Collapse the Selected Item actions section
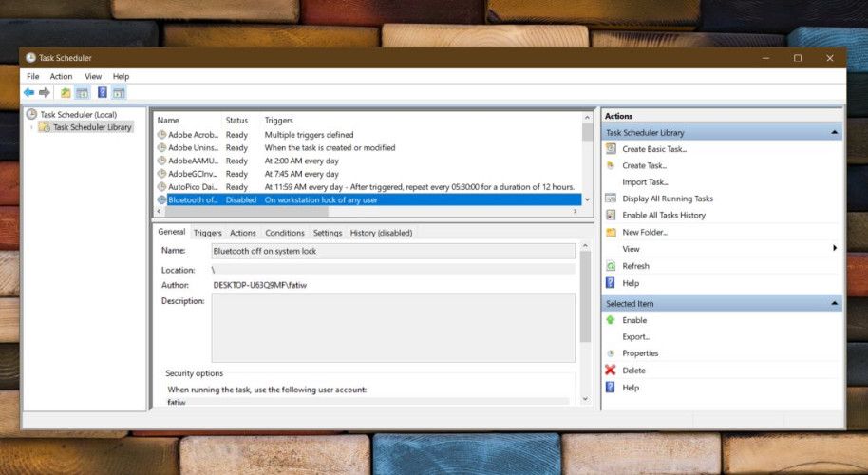The image size is (868, 475). 834,303
